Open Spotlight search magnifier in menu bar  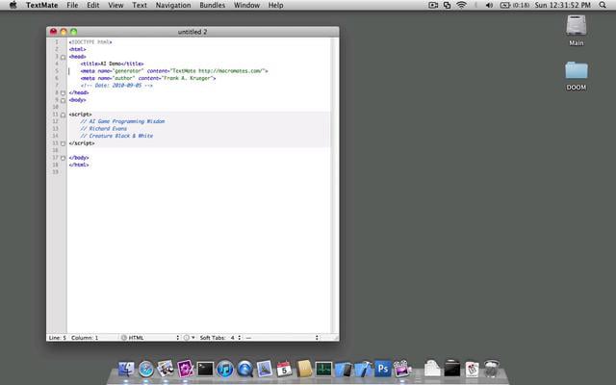(x=603, y=5)
